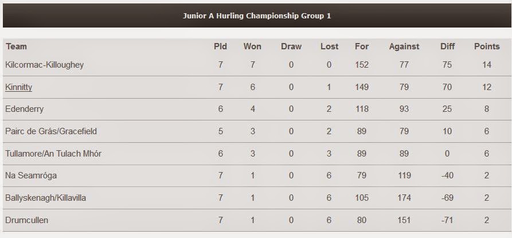This screenshot has height=238, width=512.
Task: Click the Diff column header
Action: [x=447, y=46]
